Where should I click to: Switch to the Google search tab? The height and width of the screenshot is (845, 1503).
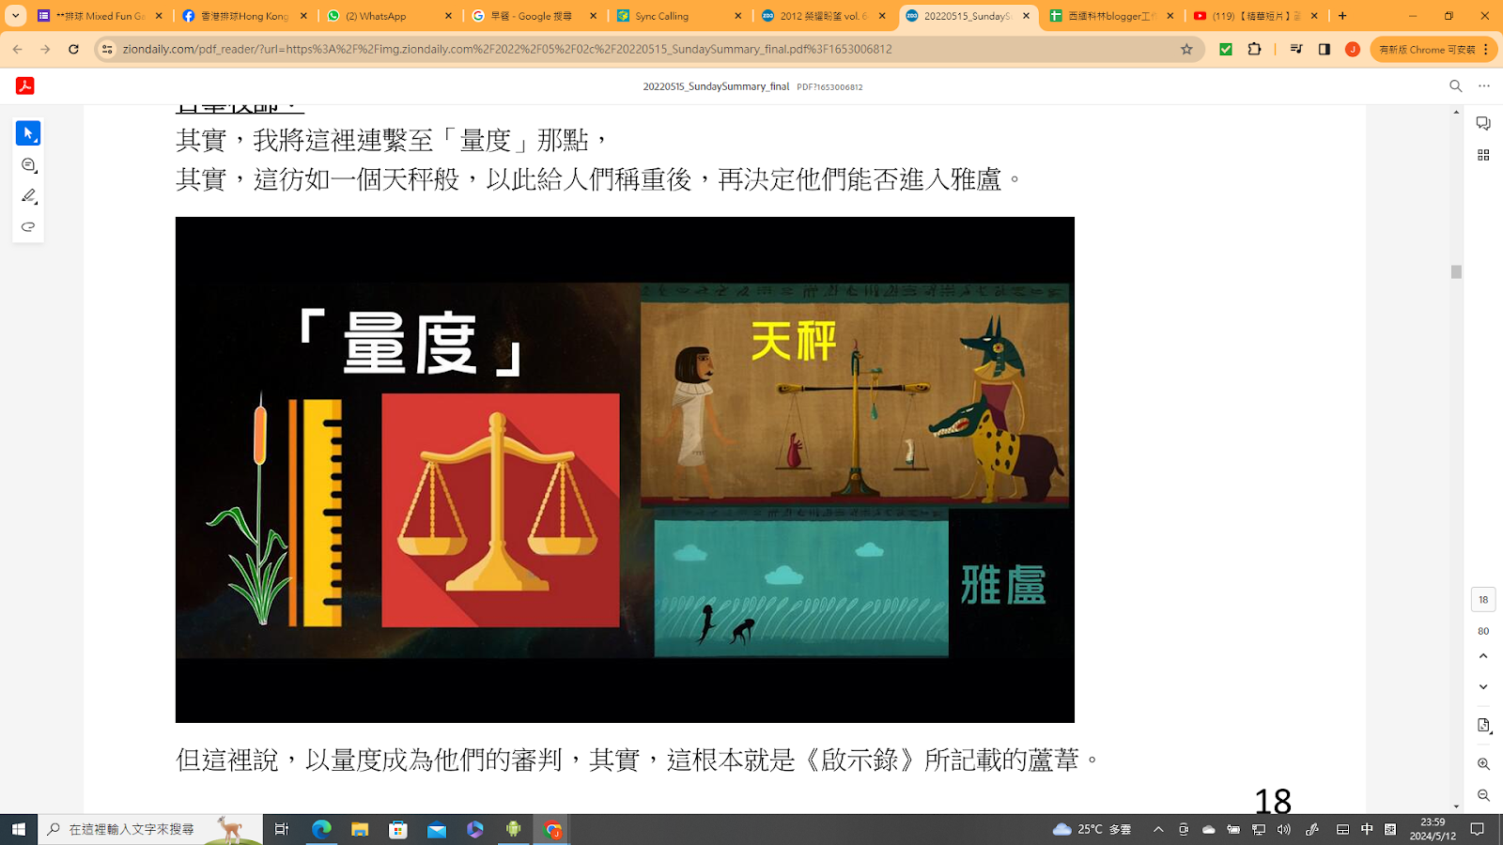535,16
